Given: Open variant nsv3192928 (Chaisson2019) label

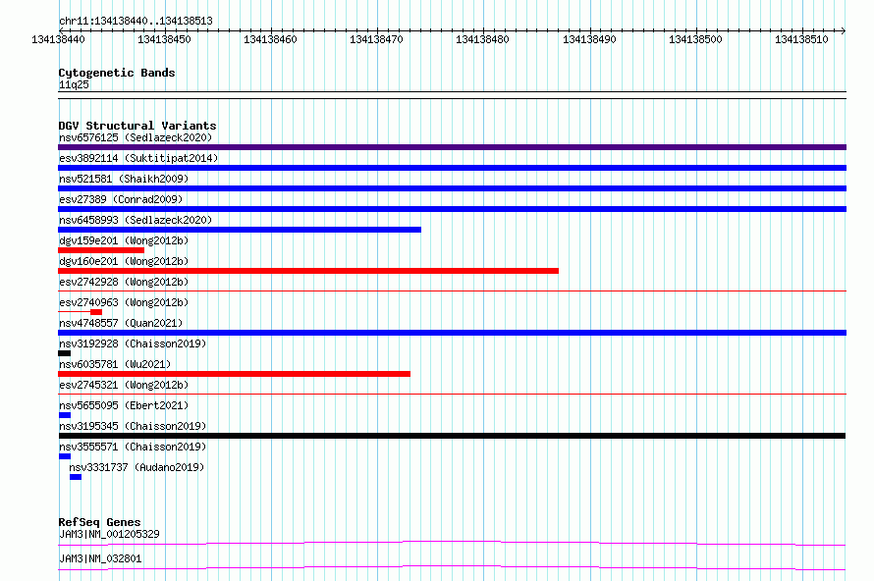Looking at the screenshot, I should [x=133, y=343].
